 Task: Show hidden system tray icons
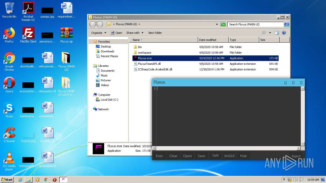(x=284, y=180)
